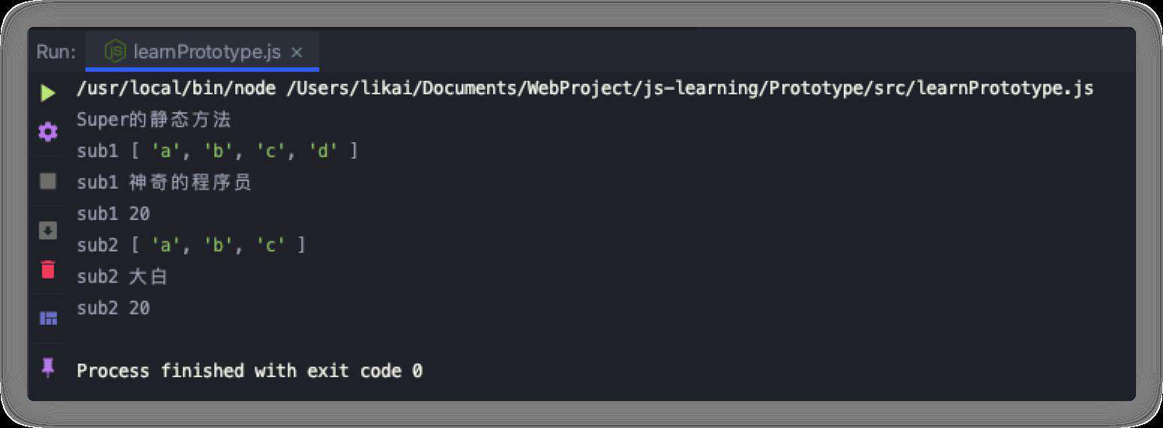
Task: Select the learnPrototype.js tab
Action: [202, 52]
